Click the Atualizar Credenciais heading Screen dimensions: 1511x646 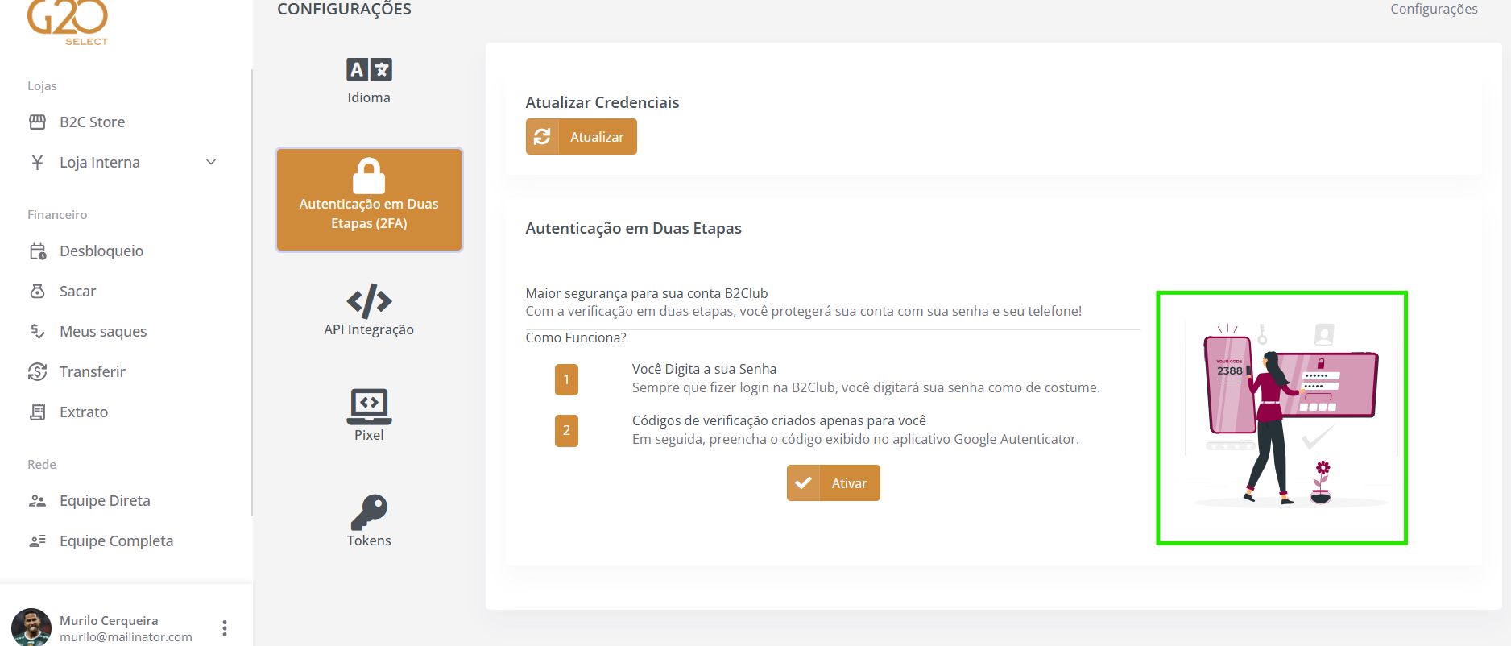(x=602, y=102)
